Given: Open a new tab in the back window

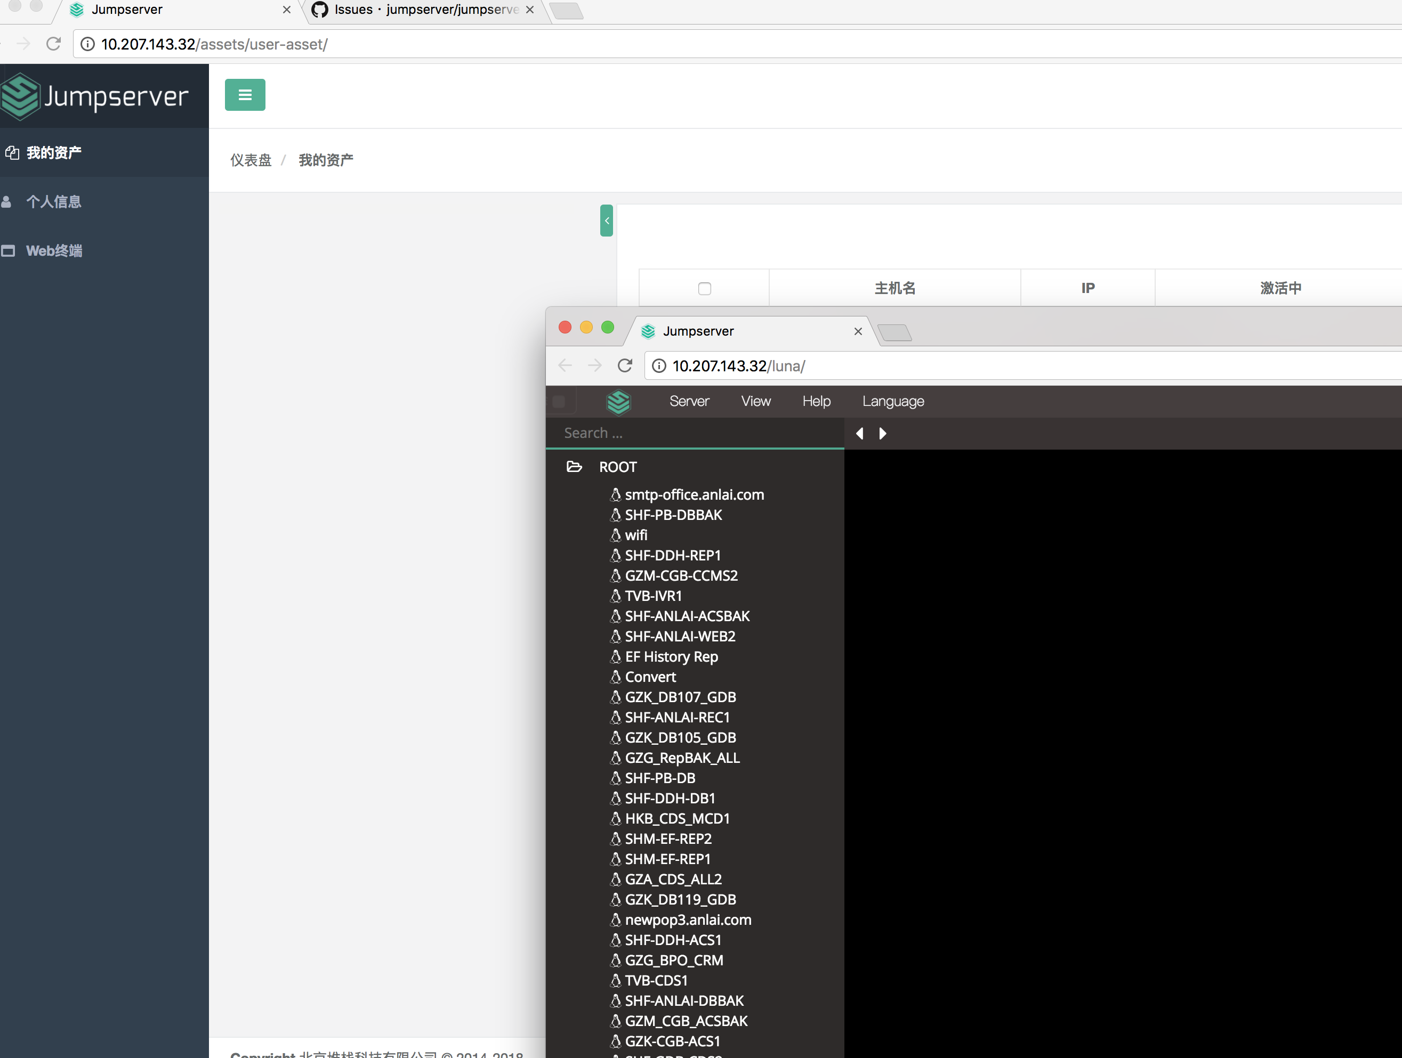Looking at the screenshot, I should pos(566,10).
